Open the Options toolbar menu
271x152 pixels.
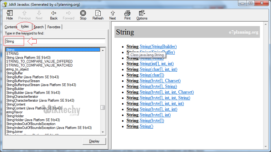pyautogui.click(x=142, y=15)
